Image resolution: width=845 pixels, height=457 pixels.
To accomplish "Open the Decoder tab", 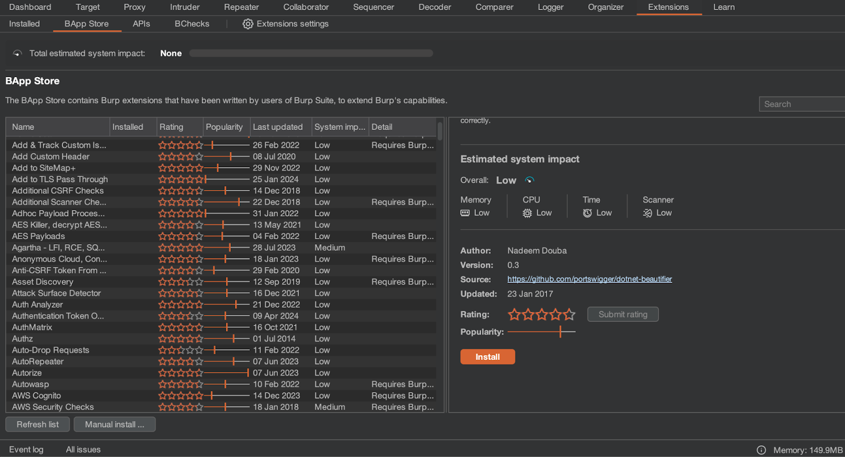I will click(x=435, y=7).
